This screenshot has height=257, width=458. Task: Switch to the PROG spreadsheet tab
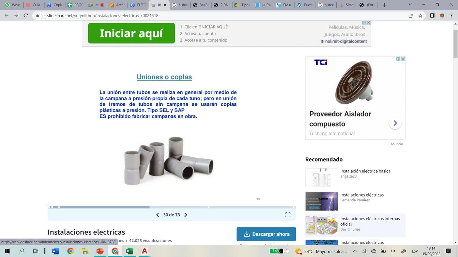[x=75, y=5]
